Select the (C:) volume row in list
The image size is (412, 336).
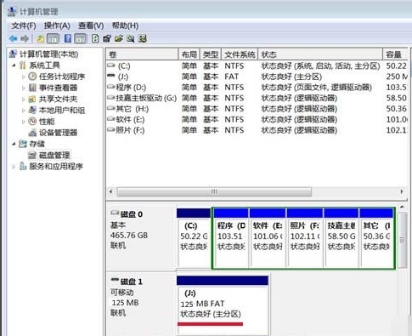pyautogui.click(x=257, y=66)
